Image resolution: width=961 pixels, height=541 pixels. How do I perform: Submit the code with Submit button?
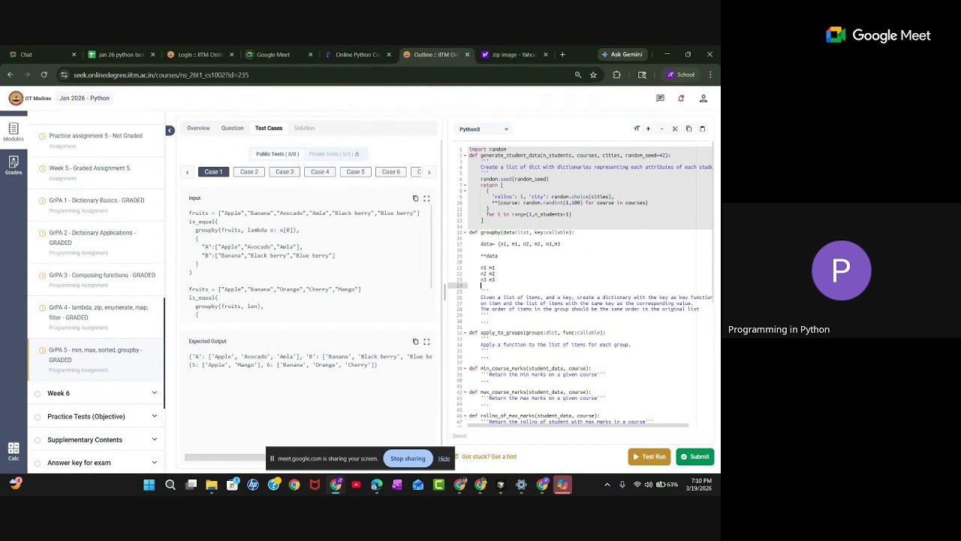pyautogui.click(x=694, y=457)
